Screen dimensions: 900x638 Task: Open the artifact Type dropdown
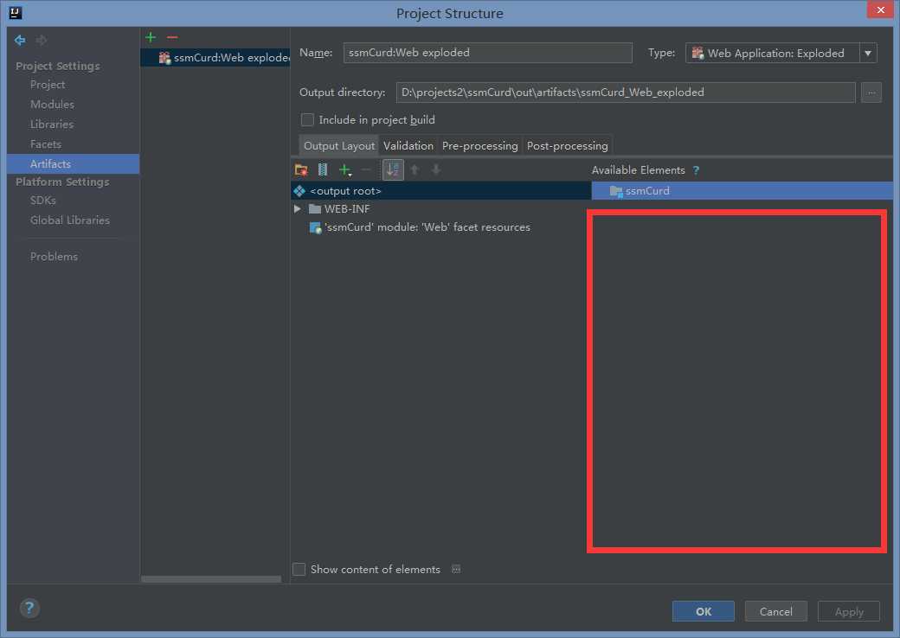click(x=869, y=54)
